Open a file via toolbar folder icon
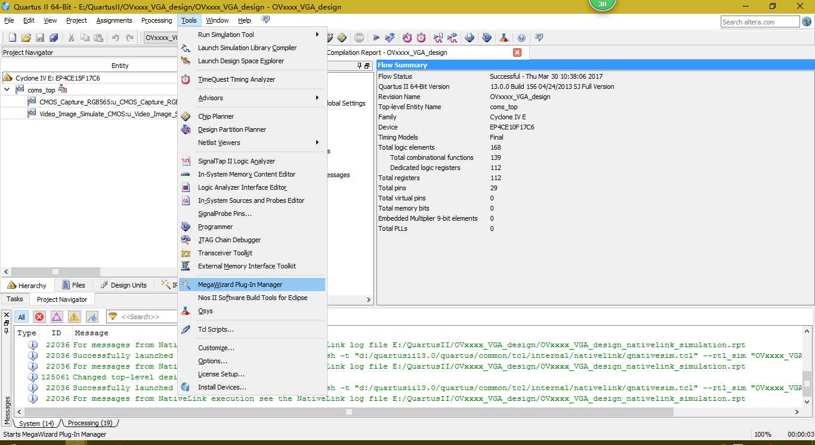Image resolution: width=815 pixels, height=445 pixels. 26,38
